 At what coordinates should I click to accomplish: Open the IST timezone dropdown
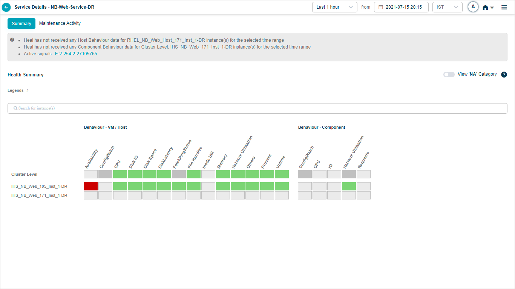(x=447, y=7)
